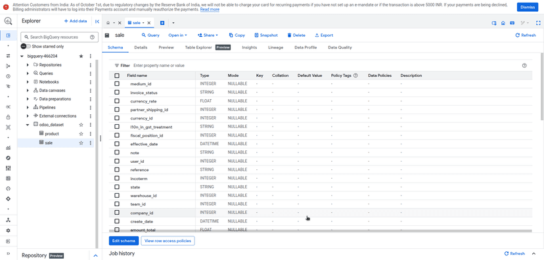Expand the Data canvases node
Viewport: 544px width, 260px height.
click(x=28, y=91)
